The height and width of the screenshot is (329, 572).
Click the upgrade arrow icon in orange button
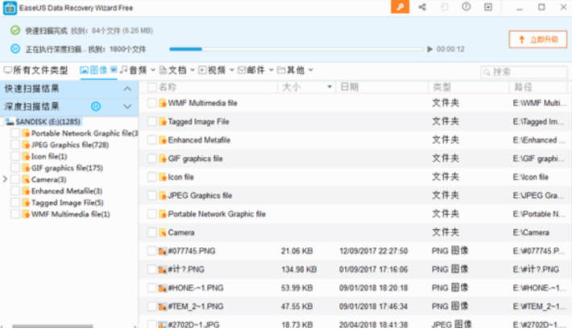522,39
